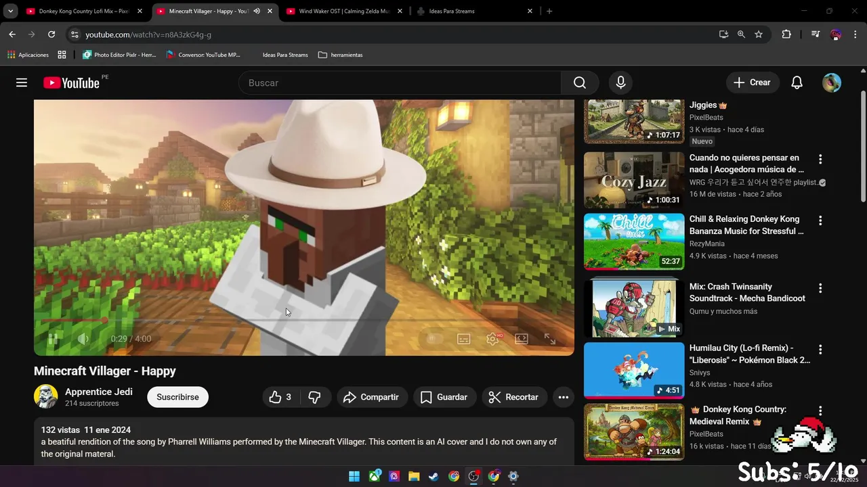Start voice search with the microphone
The image size is (867, 487).
pos(620,83)
